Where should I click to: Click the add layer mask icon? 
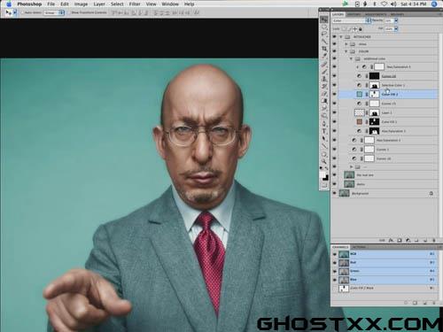(x=400, y=240)
